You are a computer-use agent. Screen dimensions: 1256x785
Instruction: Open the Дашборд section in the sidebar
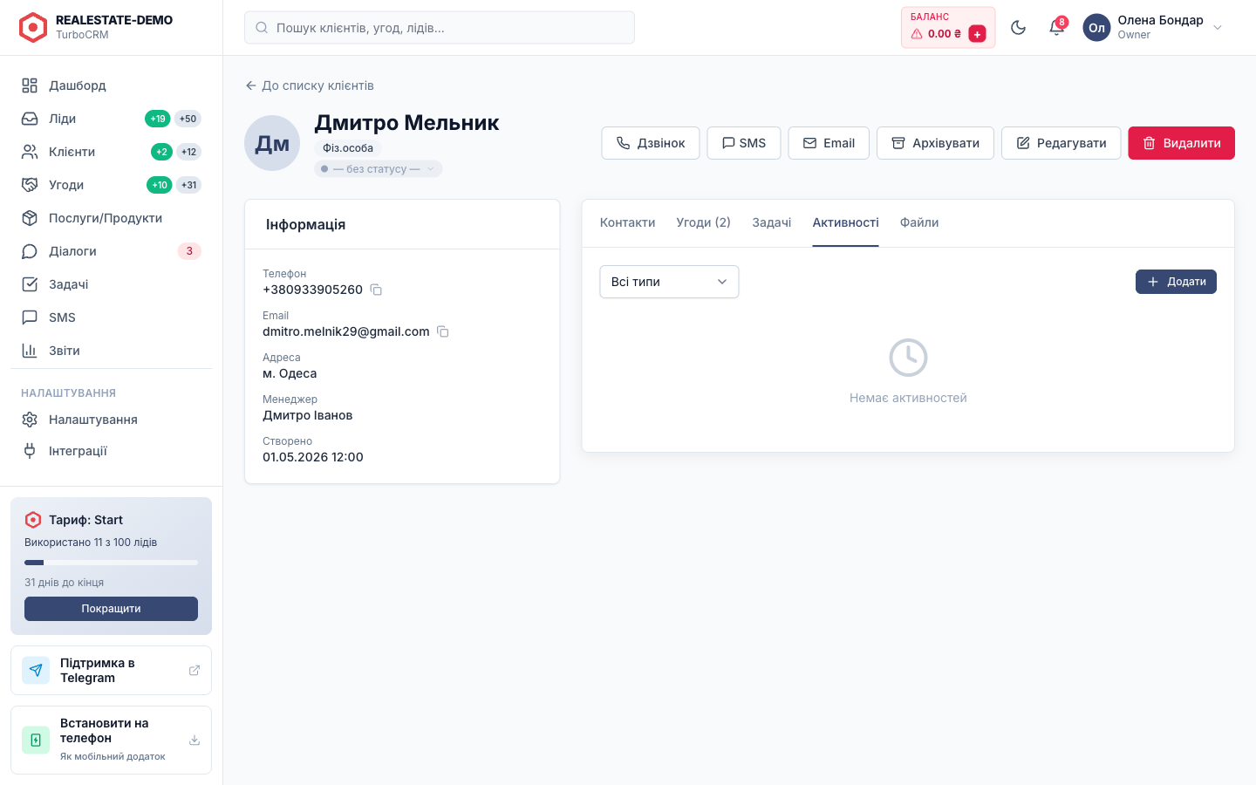111,85
